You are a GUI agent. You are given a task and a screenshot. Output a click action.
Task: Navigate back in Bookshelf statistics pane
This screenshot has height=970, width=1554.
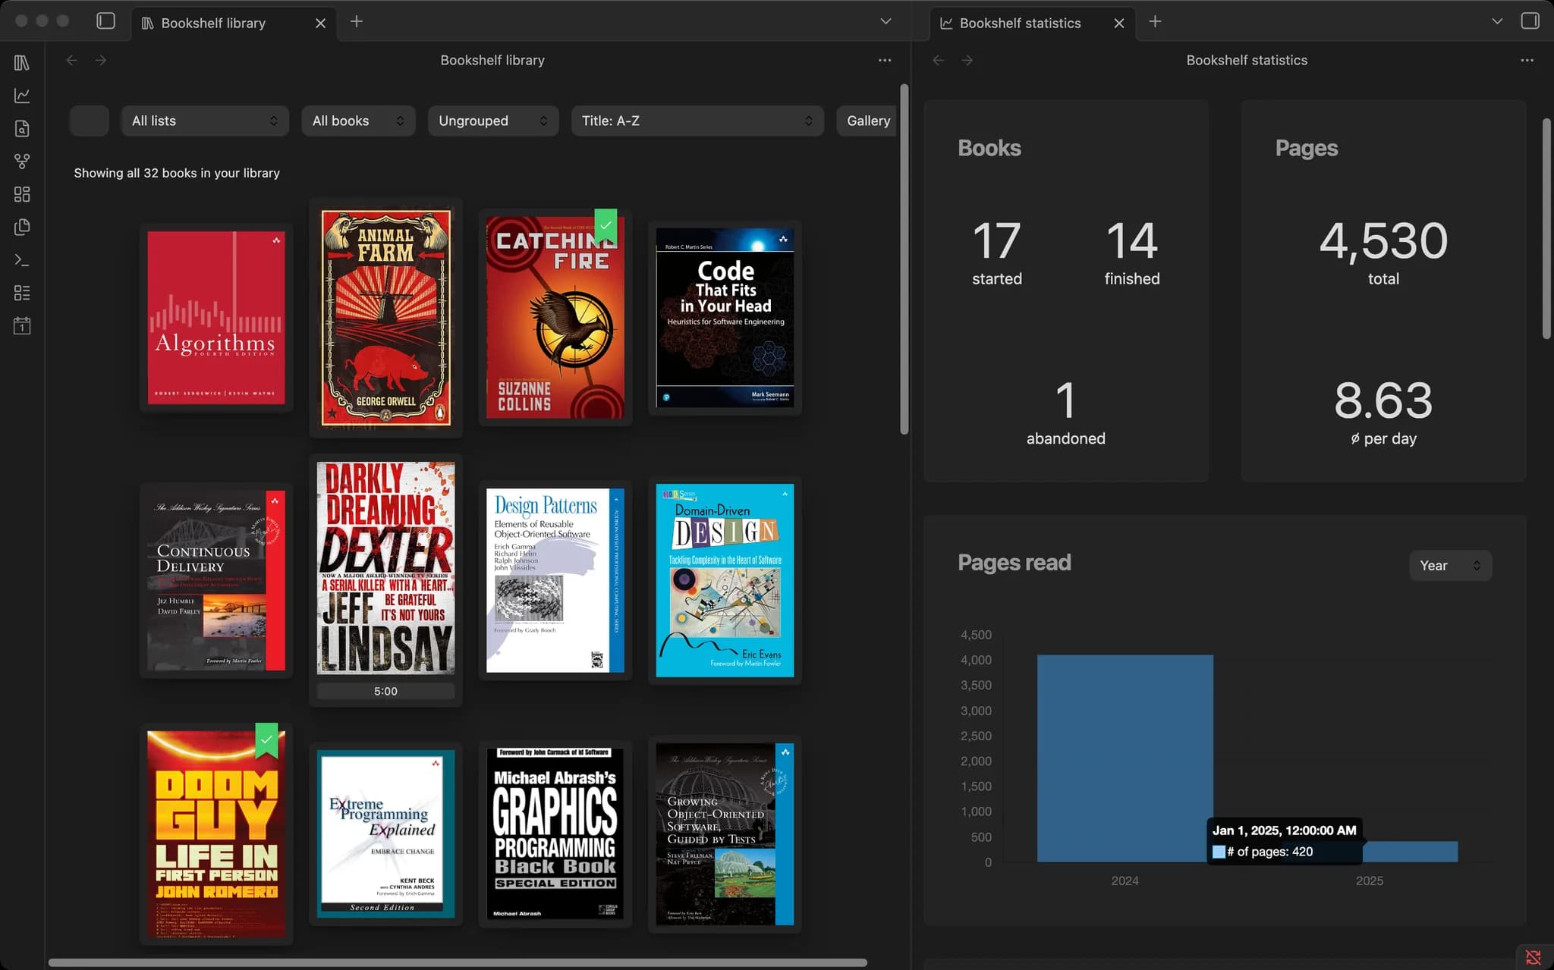[x=939, y=60]
